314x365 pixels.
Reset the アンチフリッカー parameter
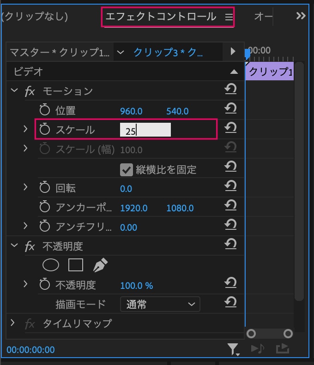230,224
